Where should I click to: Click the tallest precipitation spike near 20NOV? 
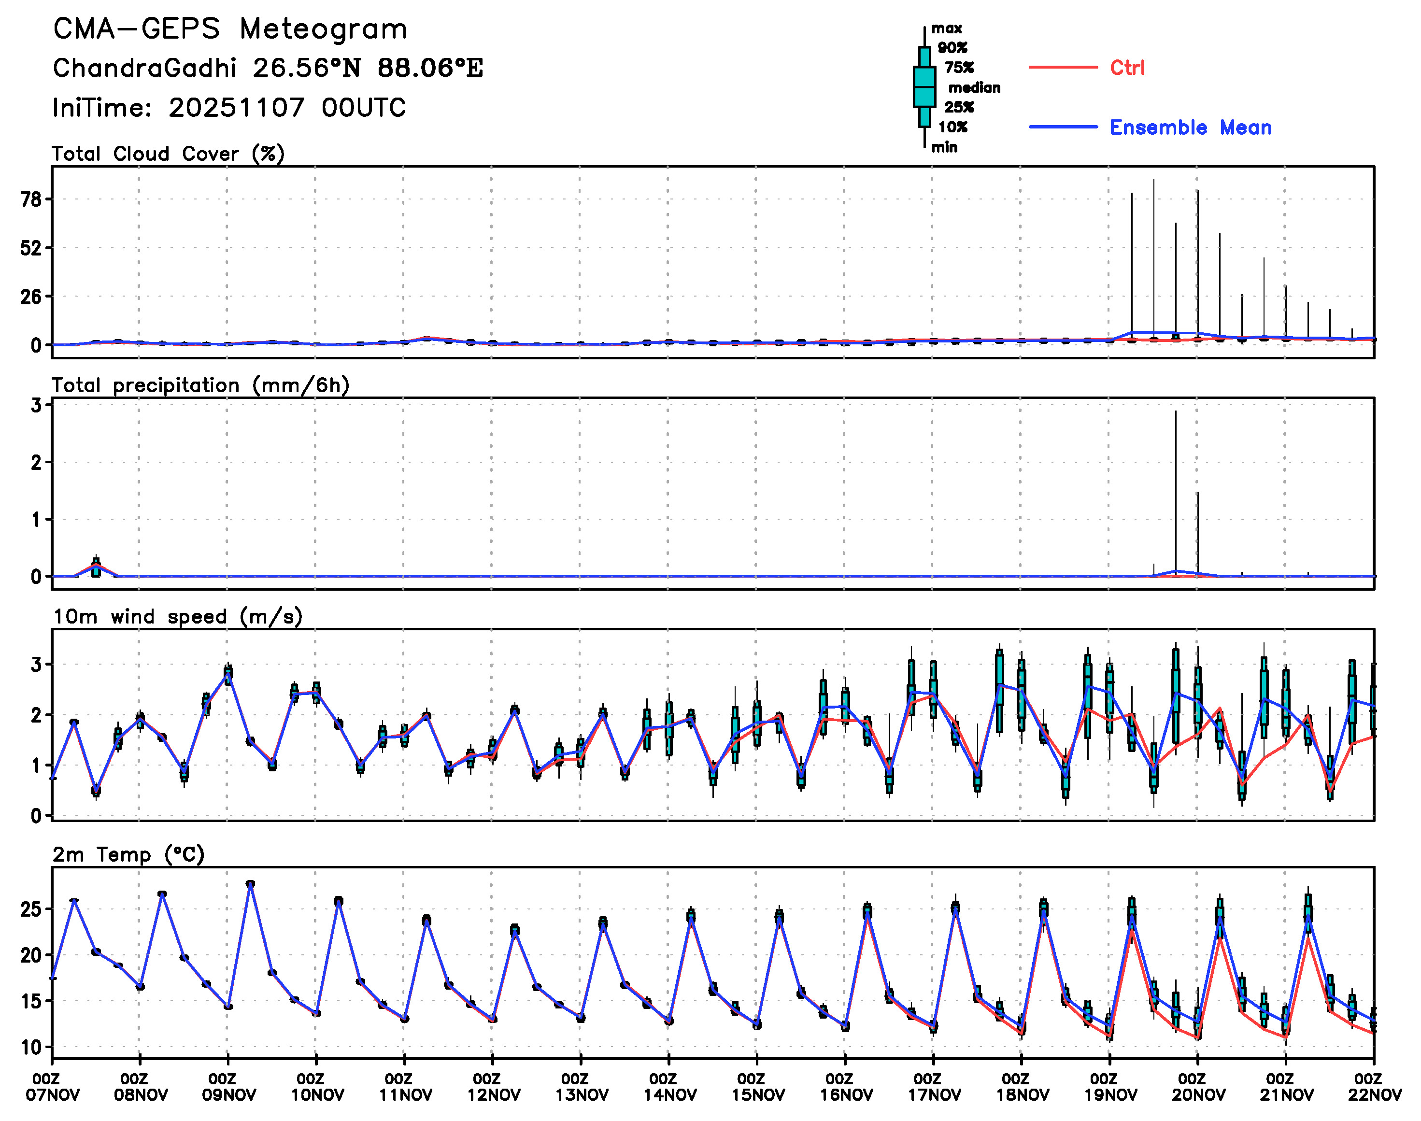point(1176,492)
